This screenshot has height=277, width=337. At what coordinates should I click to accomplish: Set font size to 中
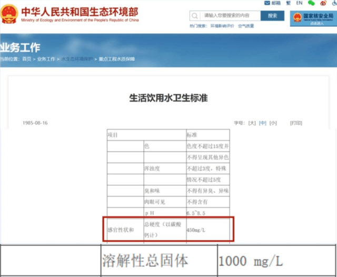point(262,123)
